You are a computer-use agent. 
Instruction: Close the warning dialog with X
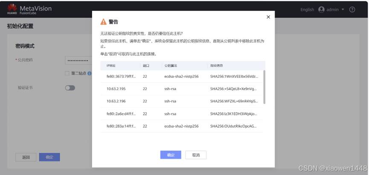(x=268, y=17)
